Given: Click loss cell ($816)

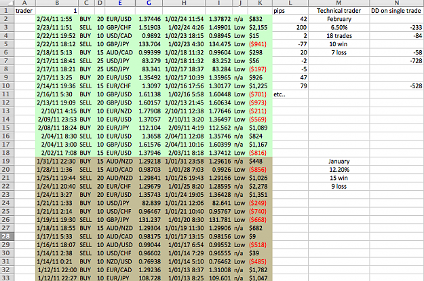Looking at the screenshot, I should [x=260, y=153].
